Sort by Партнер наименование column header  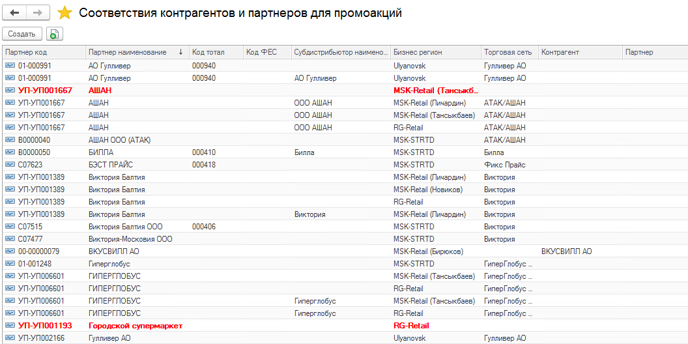tap(127, 52)
